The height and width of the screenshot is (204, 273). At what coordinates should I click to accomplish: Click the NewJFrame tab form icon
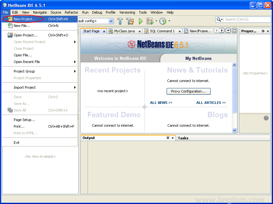pyautogui.click(x=186, y=31)
